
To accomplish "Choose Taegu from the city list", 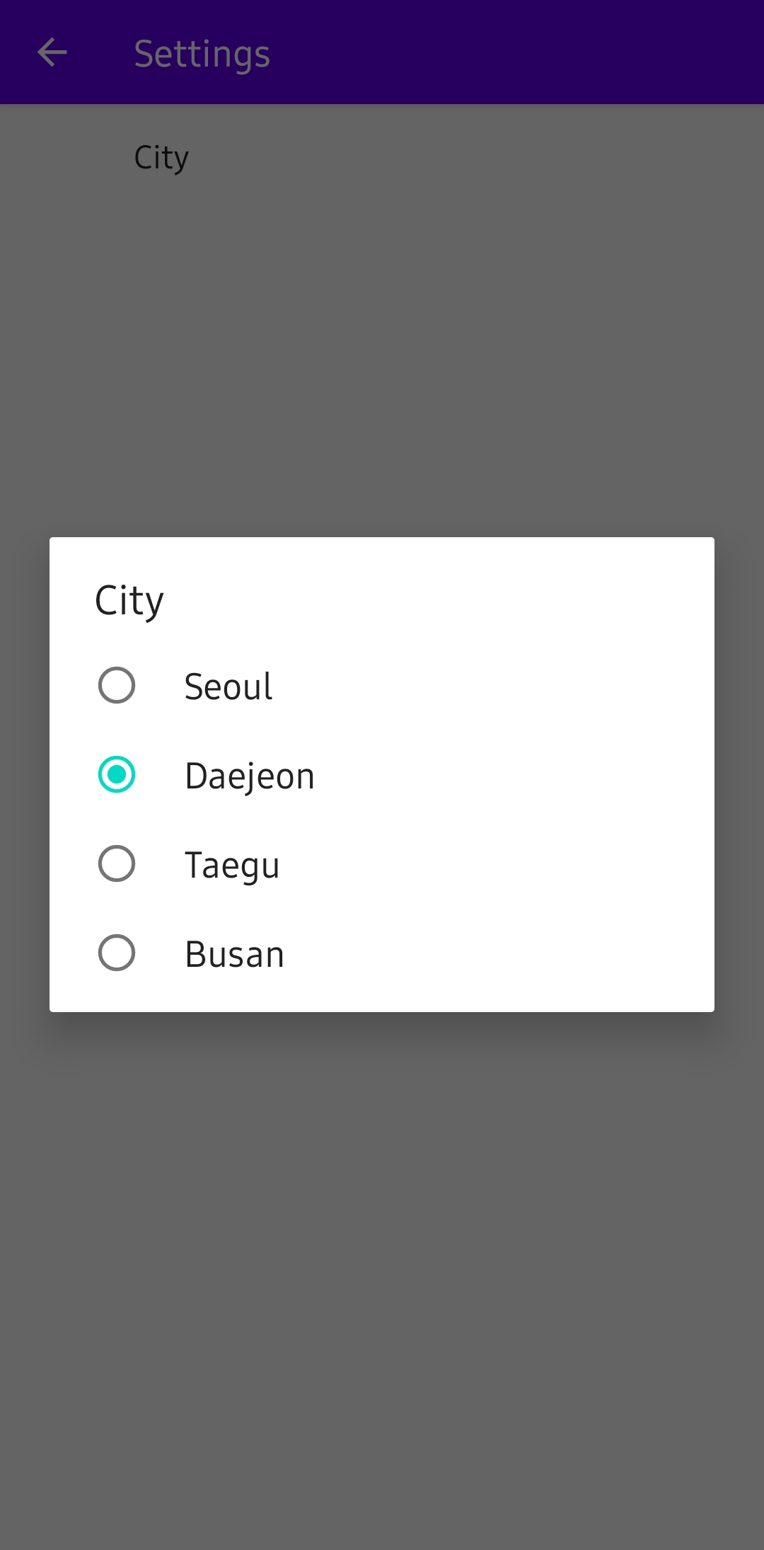I will pos(231,863).
